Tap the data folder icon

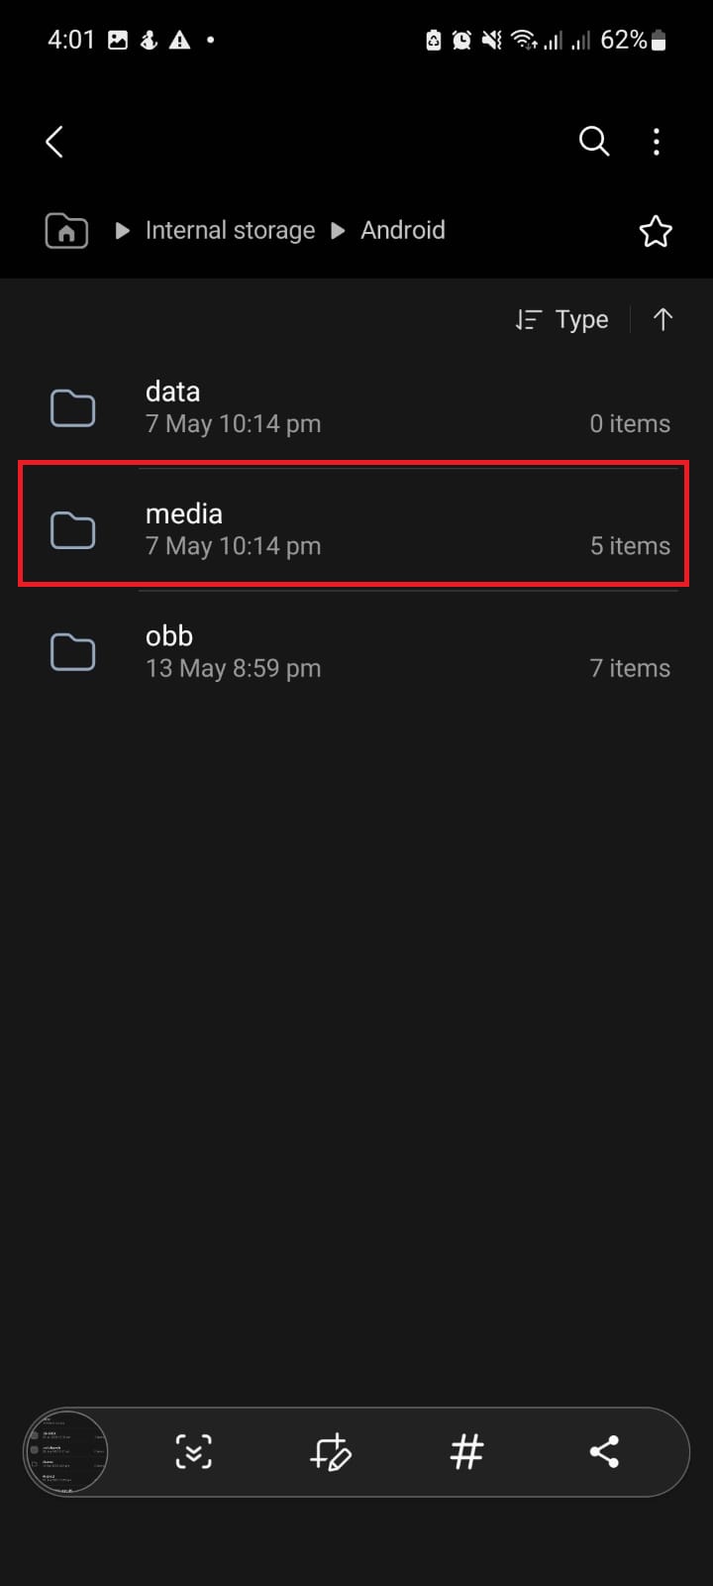(72, 408)
